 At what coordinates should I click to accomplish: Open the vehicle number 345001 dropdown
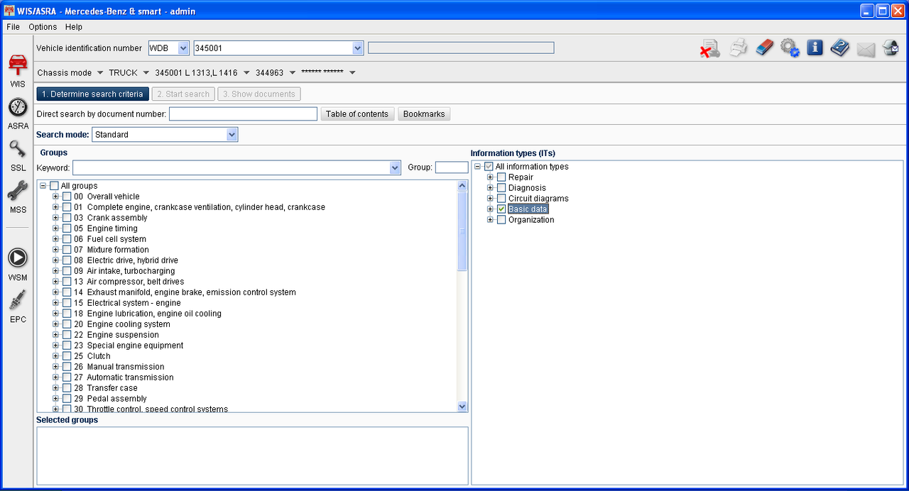click(358, 48)
